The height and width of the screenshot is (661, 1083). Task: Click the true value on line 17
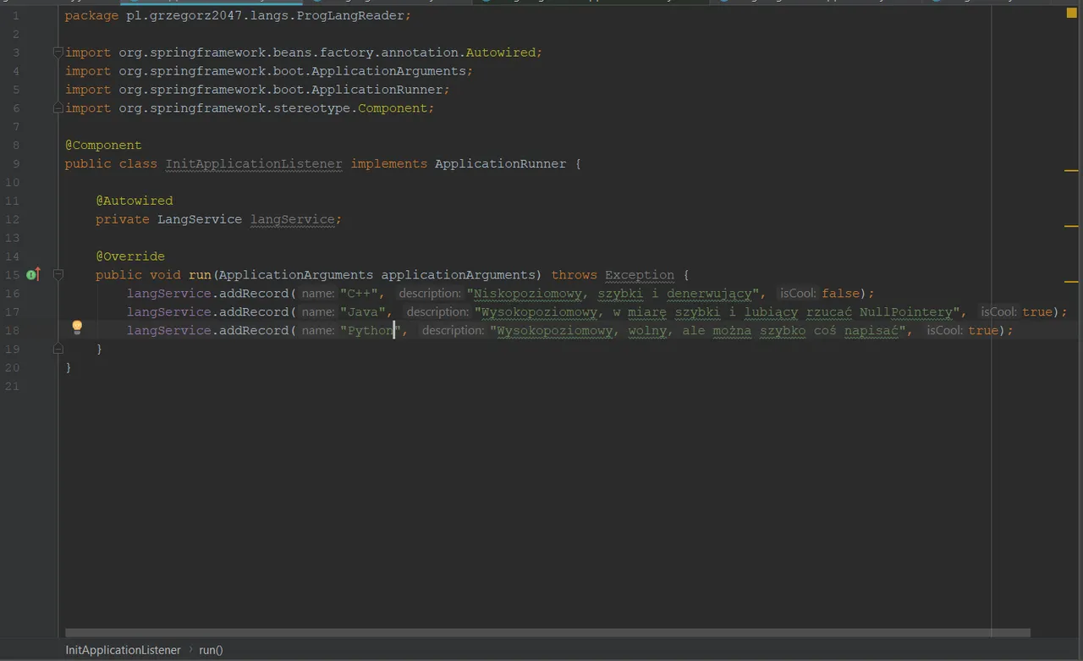click(1037, 311)
